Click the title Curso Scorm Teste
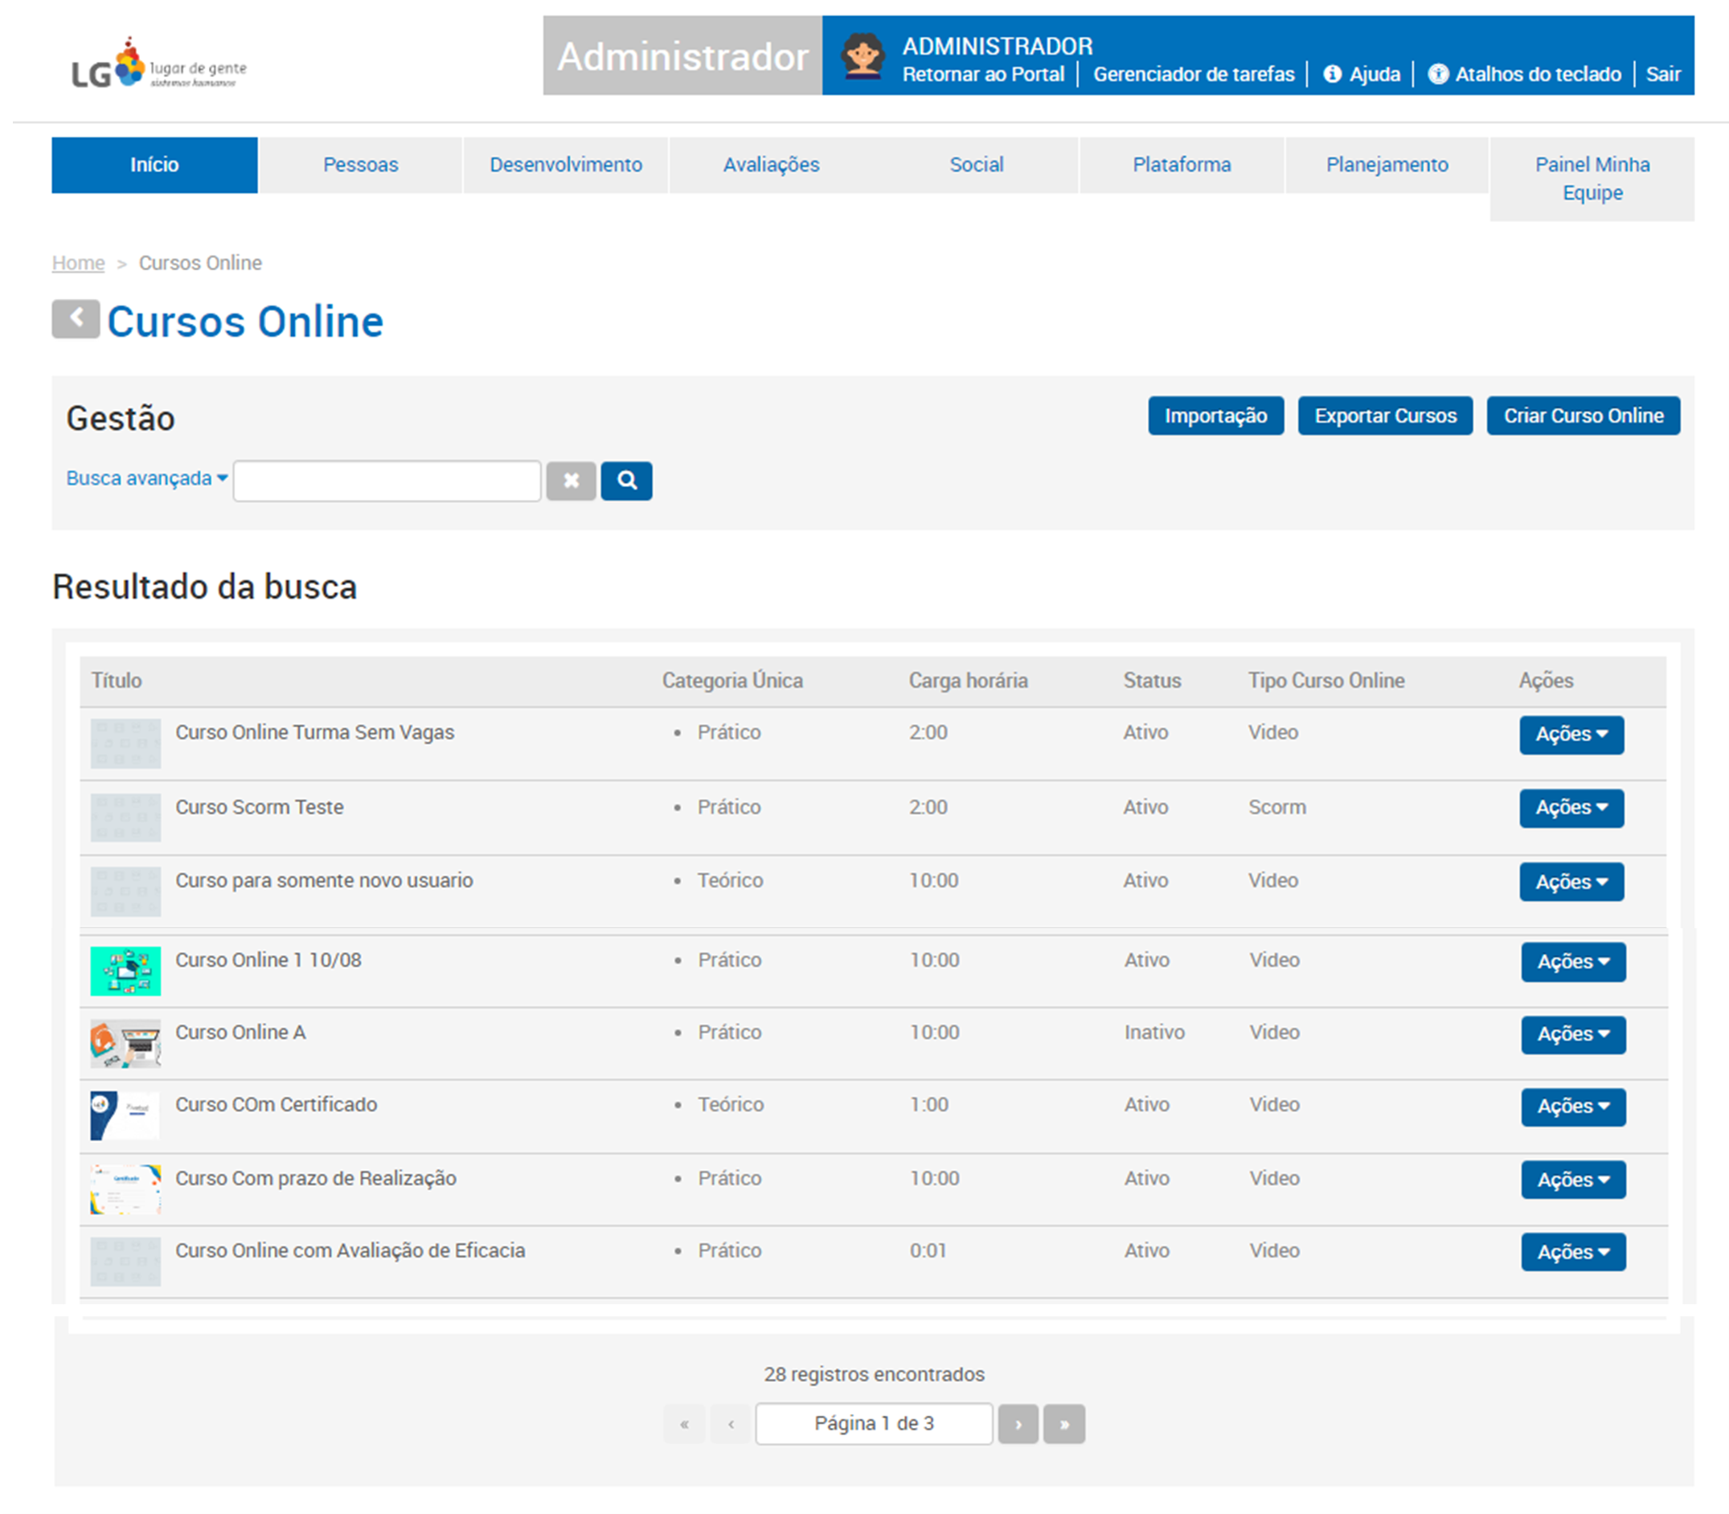1729x1514 pixels. pyautogui.click(x=260, y=807)
